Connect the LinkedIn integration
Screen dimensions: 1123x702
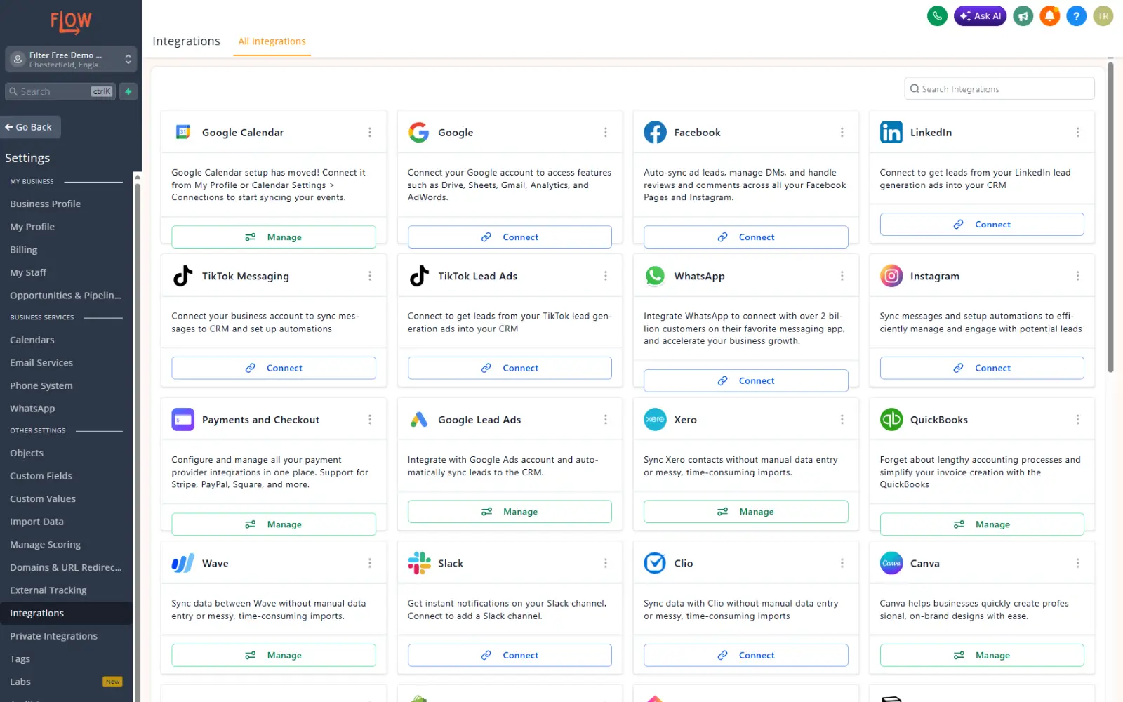tap(982, 224)
